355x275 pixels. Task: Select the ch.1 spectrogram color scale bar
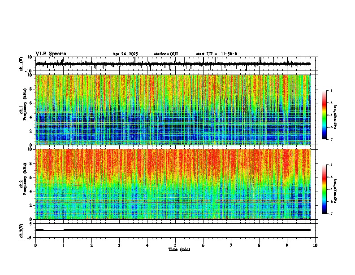point(325,115)
